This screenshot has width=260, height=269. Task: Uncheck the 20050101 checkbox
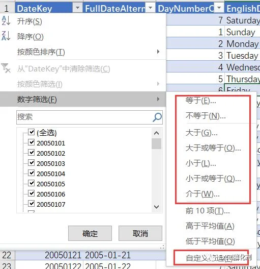point(32,142)
